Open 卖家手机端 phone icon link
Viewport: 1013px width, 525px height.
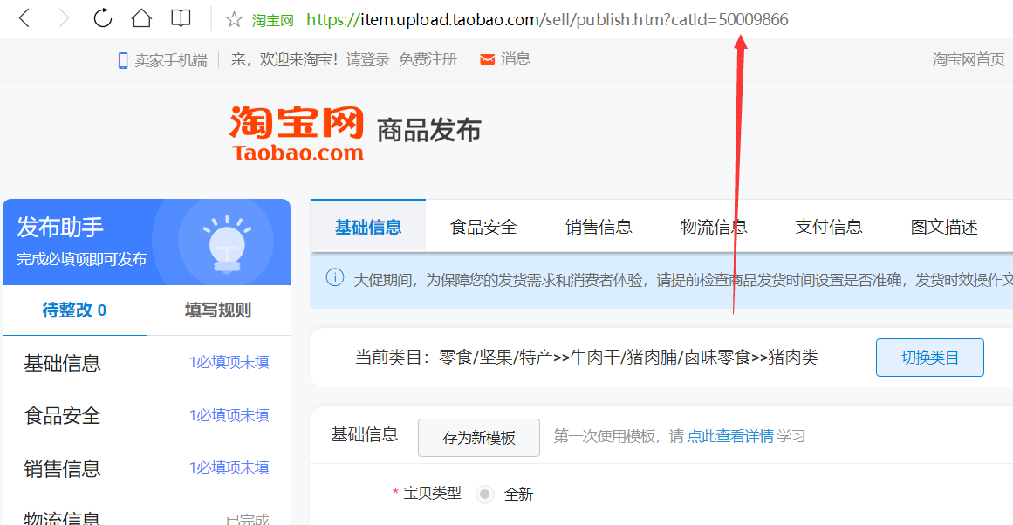click(x=123, y=60)
